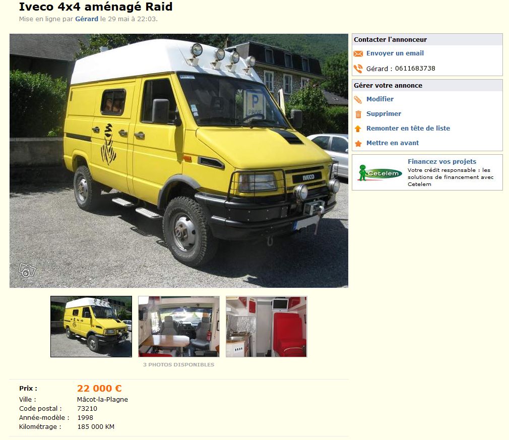Click the orange phone icon beside Gérard
Image resolution: width=509 pixels, height=440 pixels.
[358, 69]
